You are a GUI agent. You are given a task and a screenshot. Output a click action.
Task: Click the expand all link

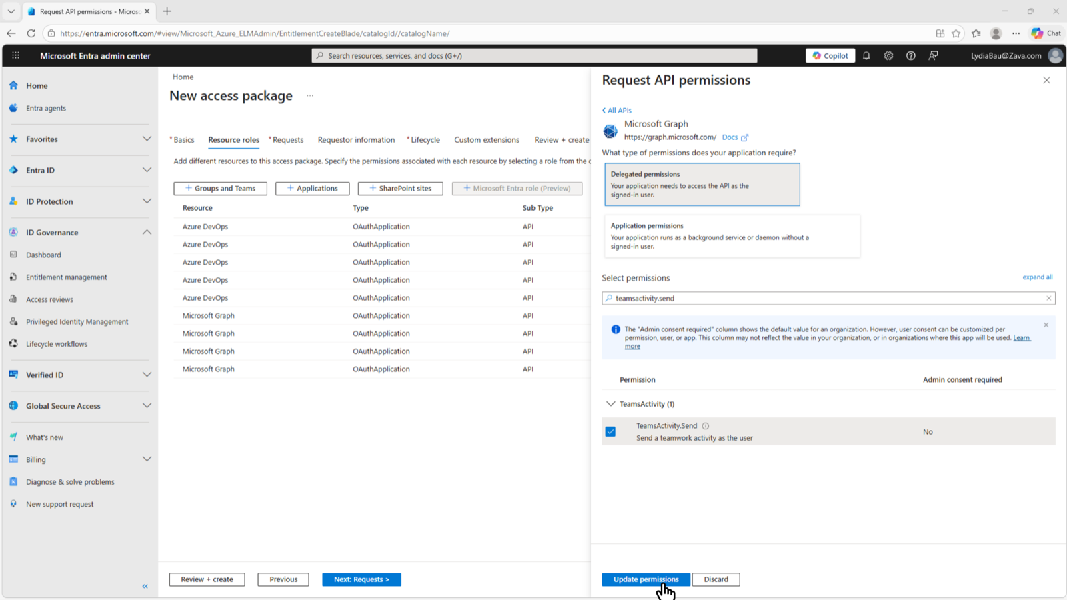(x=1038, y=277)
